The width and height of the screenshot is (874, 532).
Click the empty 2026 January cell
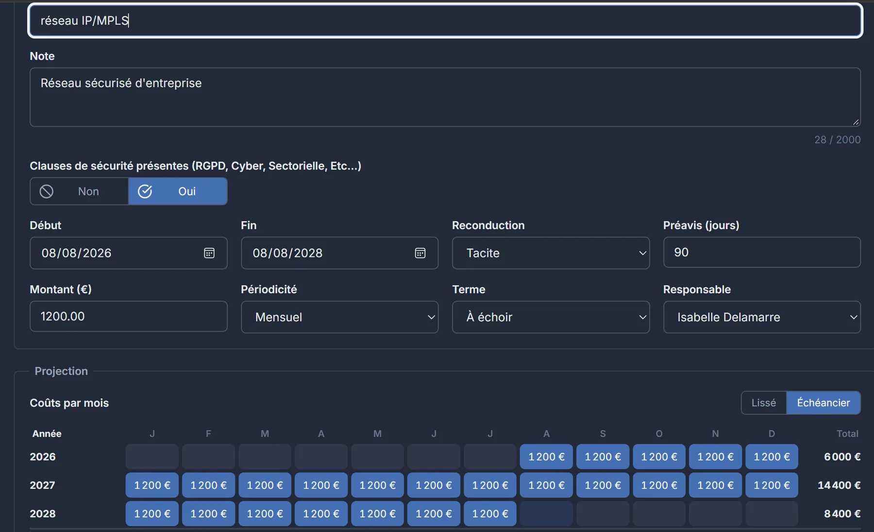tap(152, 457)
